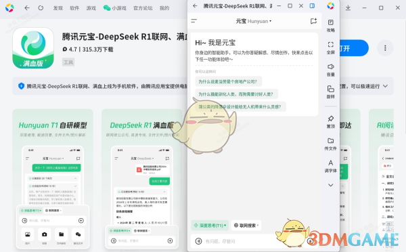Open the 攻略 guide in the sidebar

pyautogui.click(x=331, y=26)
